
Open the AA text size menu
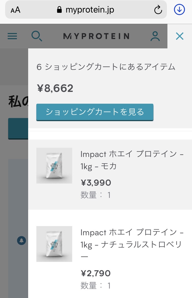(15, 10)
